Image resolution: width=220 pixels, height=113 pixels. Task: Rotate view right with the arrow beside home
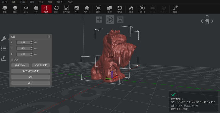pyautogui.click(x=212, y=21)
